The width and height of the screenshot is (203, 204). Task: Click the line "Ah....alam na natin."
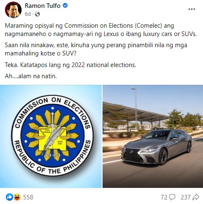31,76
